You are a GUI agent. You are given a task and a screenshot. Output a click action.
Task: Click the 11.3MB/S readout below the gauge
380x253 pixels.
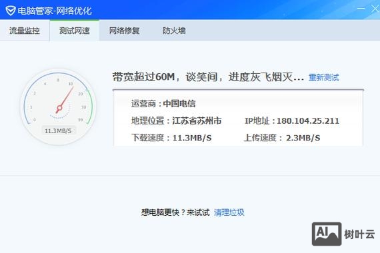tap(58, 131)
